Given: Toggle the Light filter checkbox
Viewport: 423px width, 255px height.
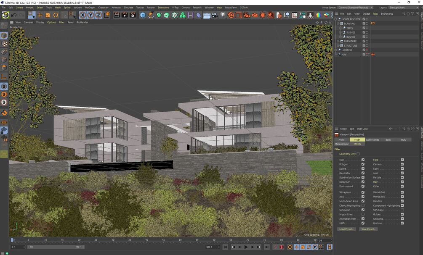Looking at the screenshot, I should click(402, 168).
